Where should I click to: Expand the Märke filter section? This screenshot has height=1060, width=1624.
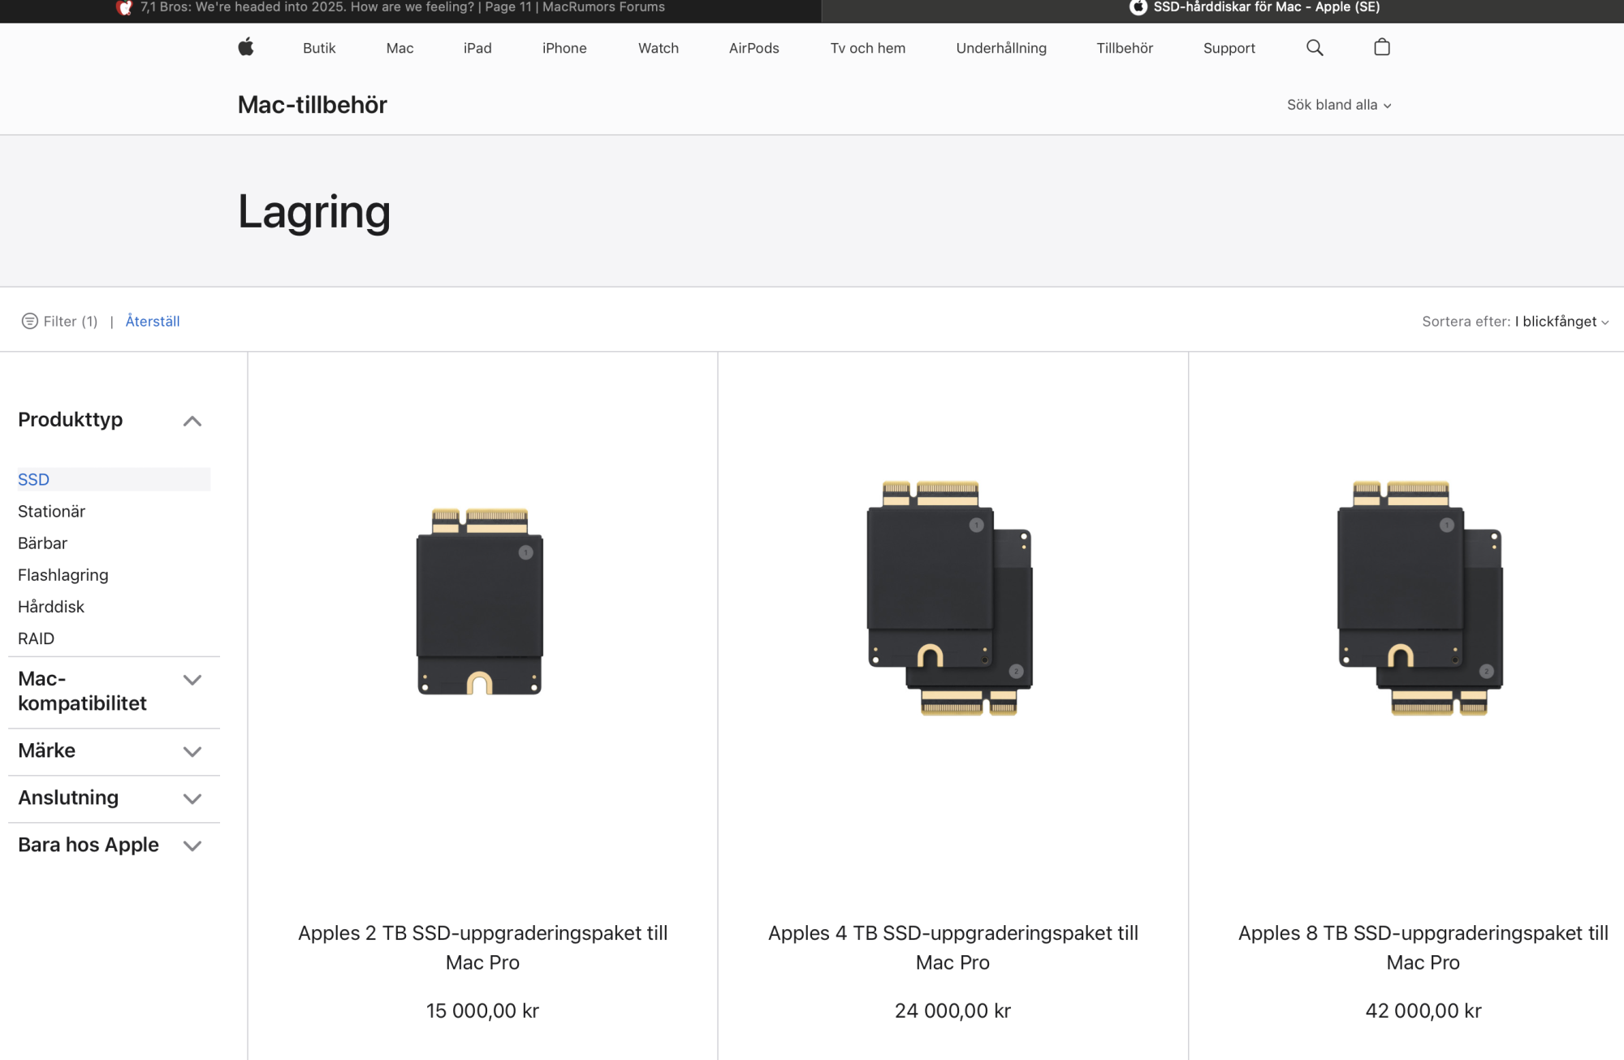click(110, 751)
